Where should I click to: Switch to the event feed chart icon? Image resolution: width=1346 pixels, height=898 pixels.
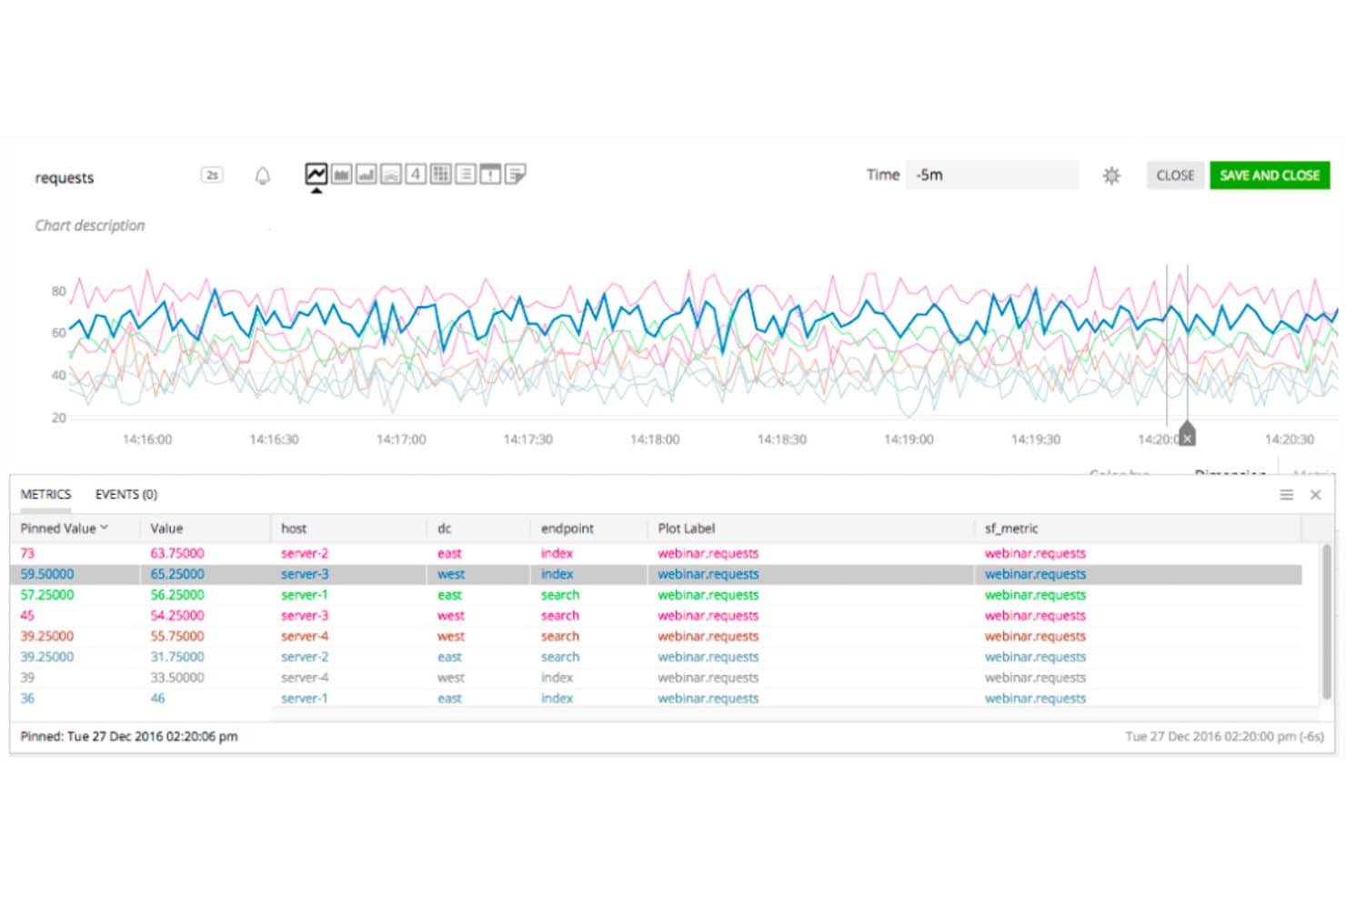click(490, 174)
